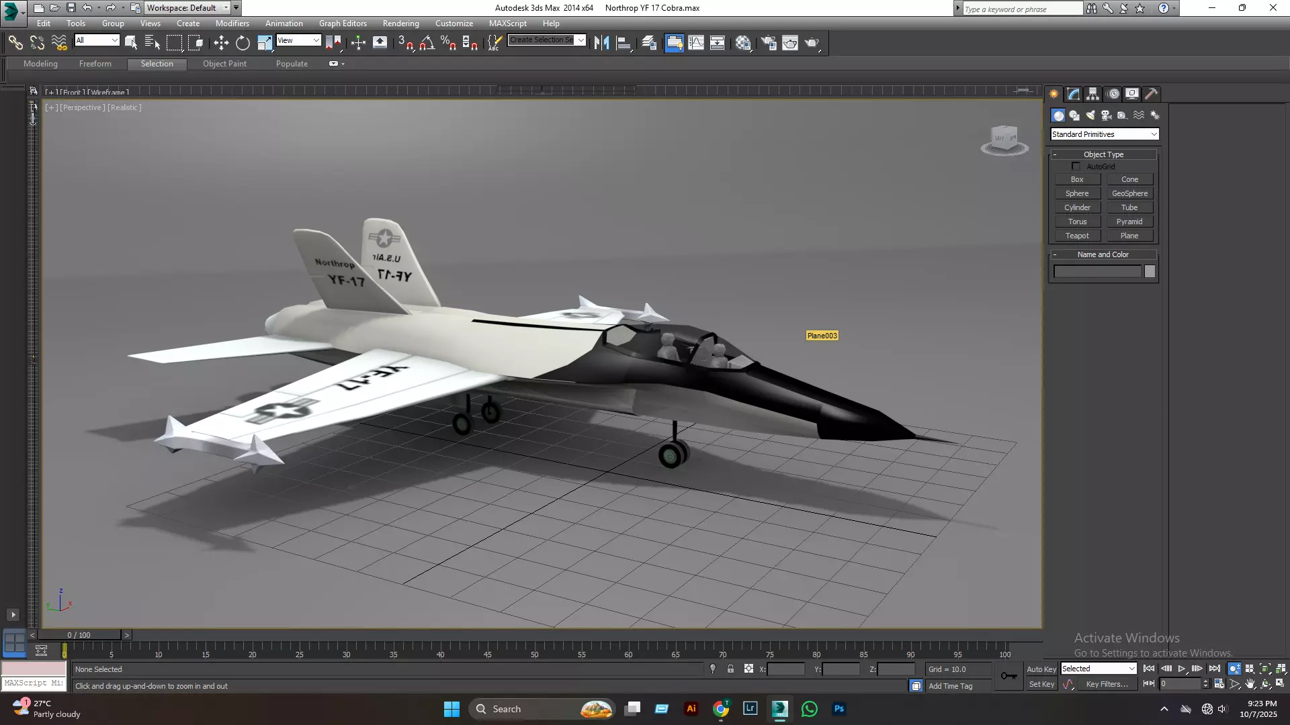Toggle Set Key animation mode
Viewport: 1290px width, 725px height.
point(1041,684)
